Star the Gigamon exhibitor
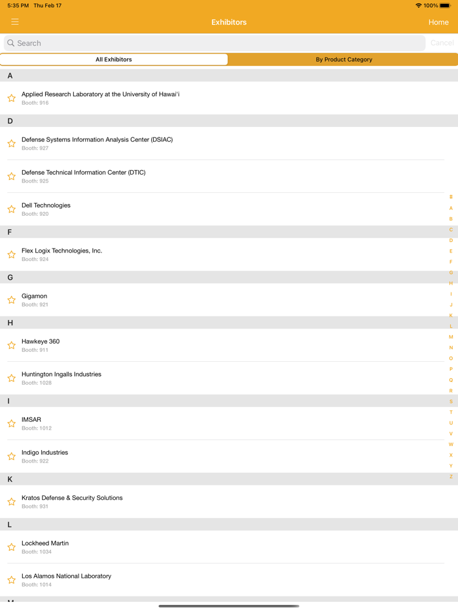 click(x=12, y=300)
